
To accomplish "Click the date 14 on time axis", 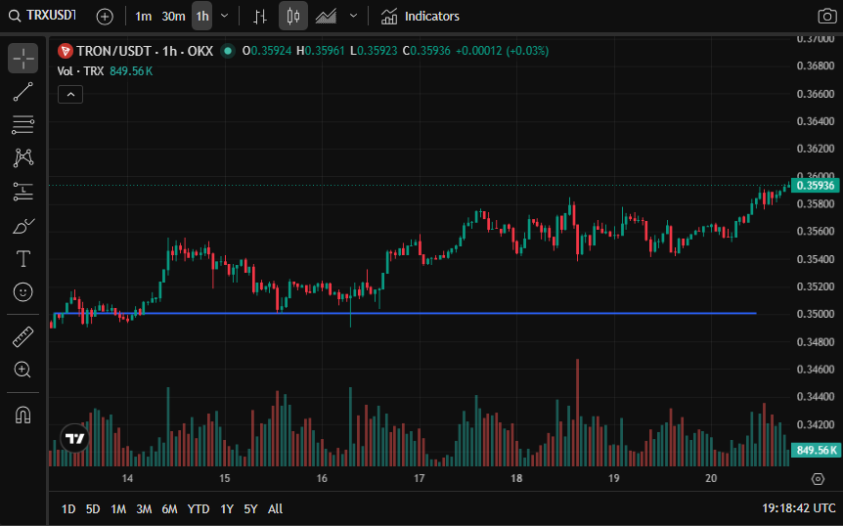I will click(127, 478).
